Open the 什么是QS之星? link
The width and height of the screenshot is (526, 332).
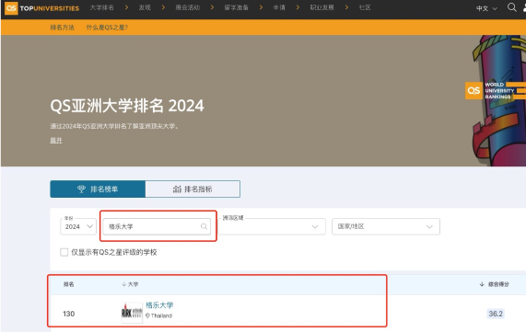(x=107, y=28)
